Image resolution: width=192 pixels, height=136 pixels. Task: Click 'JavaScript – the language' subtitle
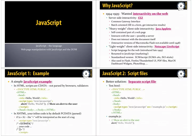pos(49,46)
